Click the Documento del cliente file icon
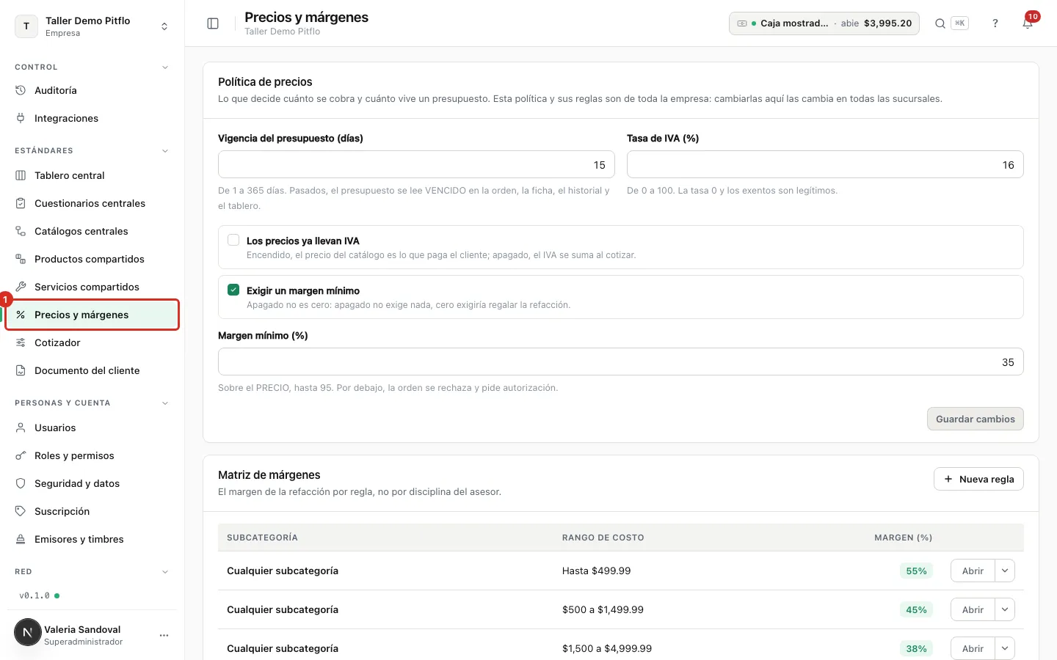The image size is (1057, 660). pyautogui.click(x=21, y=370)
